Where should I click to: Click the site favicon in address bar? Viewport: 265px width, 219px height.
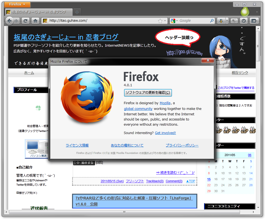point(45,21)
